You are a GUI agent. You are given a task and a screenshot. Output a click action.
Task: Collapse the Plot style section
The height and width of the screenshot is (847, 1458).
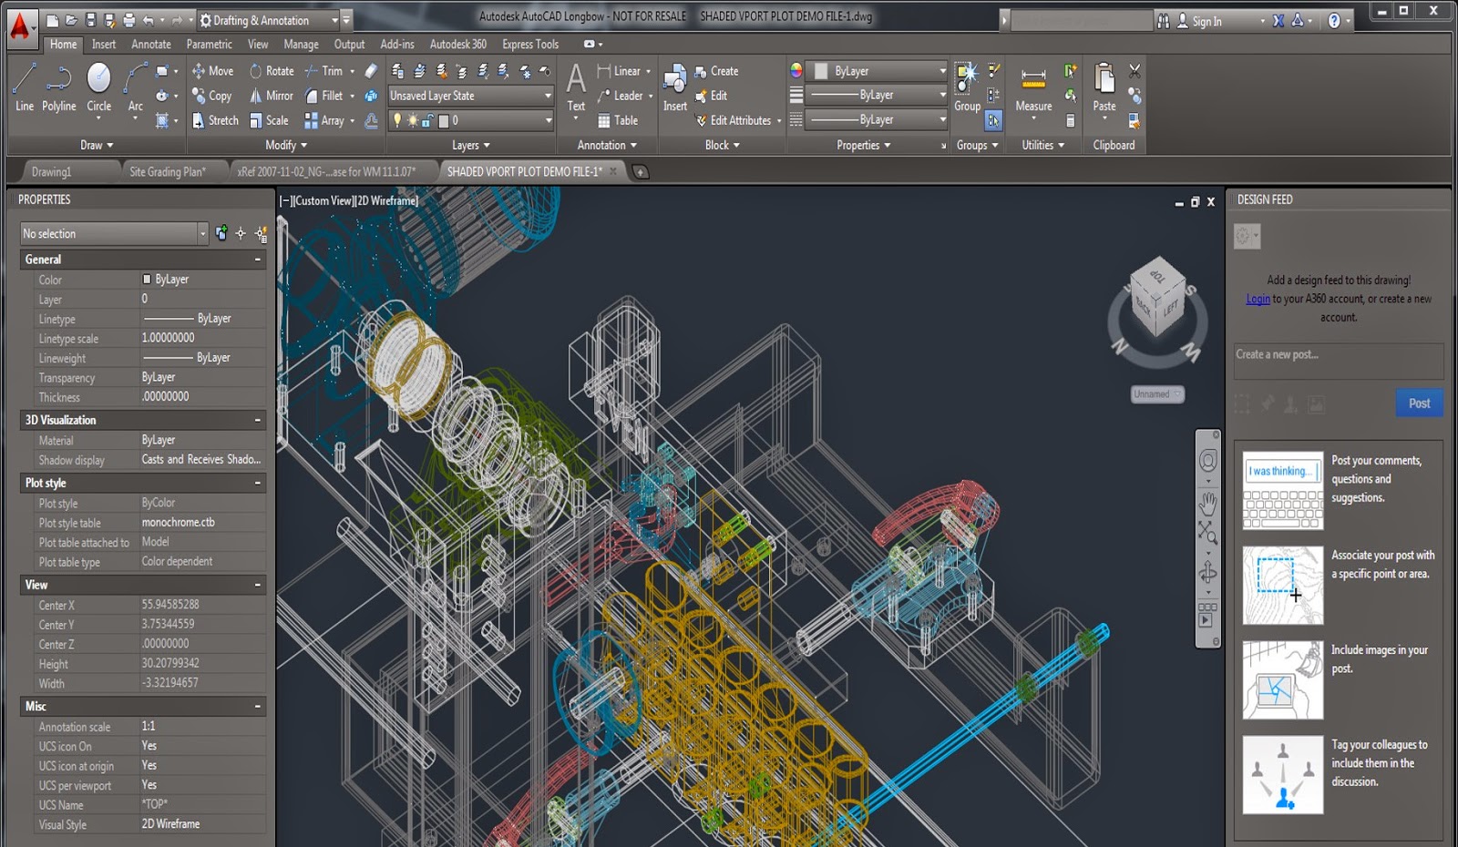[x=257, y=483]
